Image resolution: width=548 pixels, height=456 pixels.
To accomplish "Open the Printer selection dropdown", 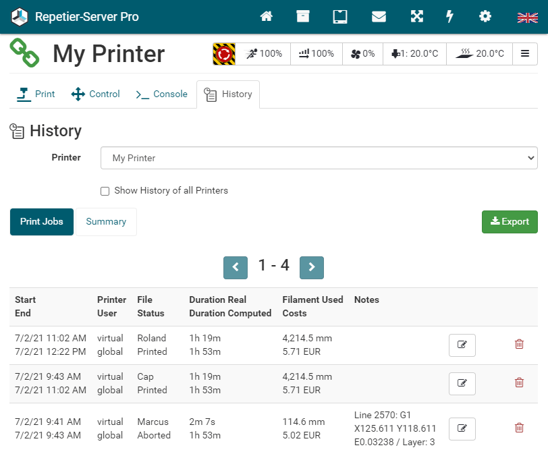I will (319, 158).
